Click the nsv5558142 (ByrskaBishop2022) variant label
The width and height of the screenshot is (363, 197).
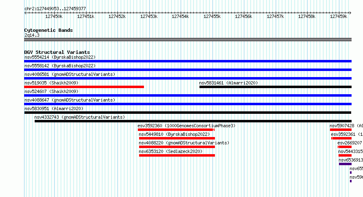pos(60,66)
